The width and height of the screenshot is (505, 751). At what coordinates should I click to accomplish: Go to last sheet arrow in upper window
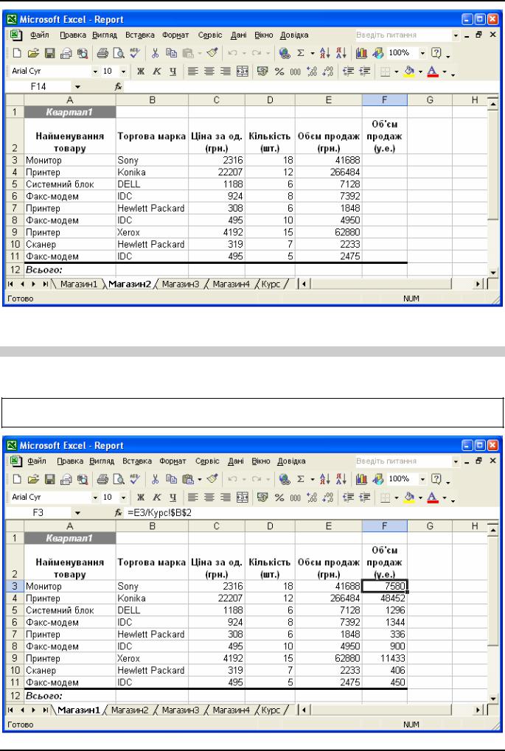[45, 284]
